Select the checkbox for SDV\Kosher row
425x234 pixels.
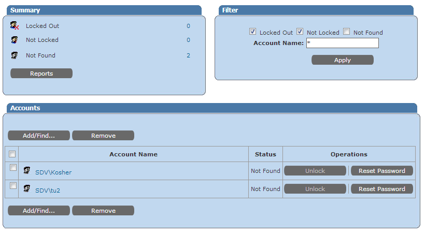[13, 168]
